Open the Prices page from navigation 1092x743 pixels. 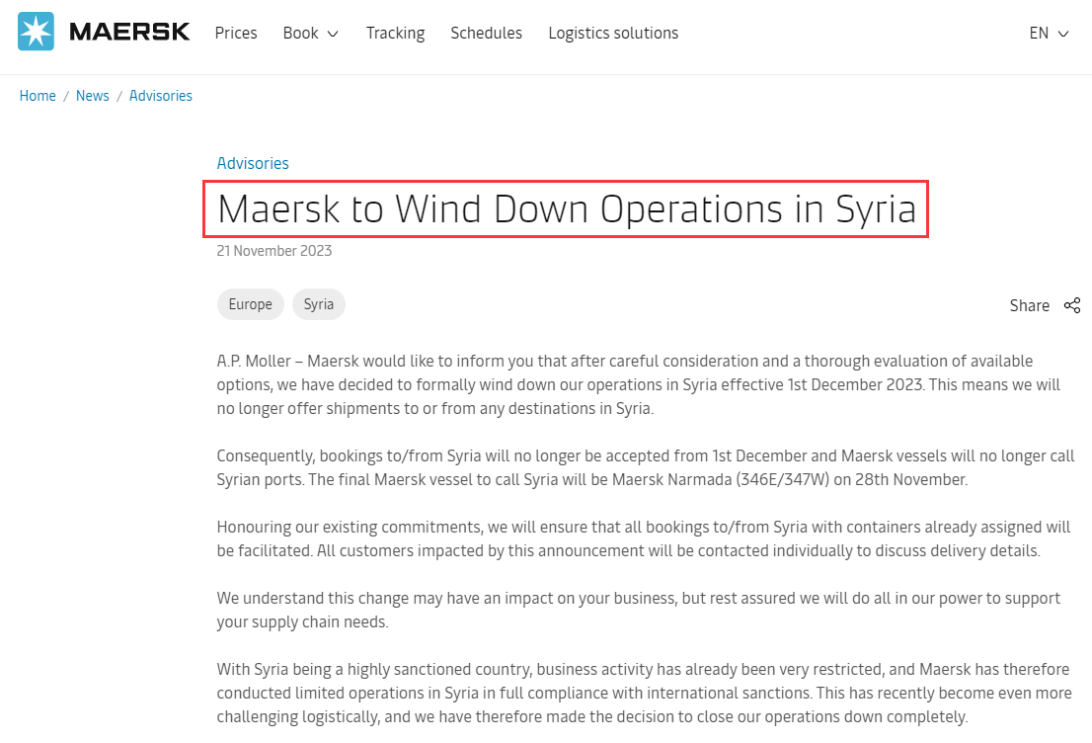(x=236, y=33)
